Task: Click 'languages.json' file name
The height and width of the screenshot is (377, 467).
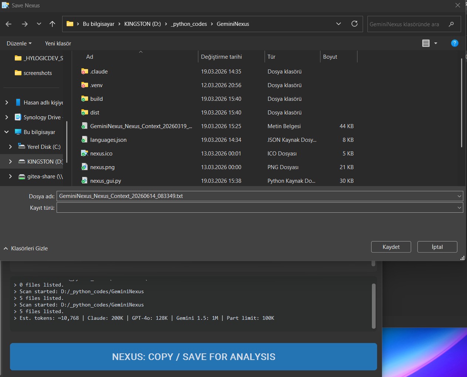Action: pos(108,140)
